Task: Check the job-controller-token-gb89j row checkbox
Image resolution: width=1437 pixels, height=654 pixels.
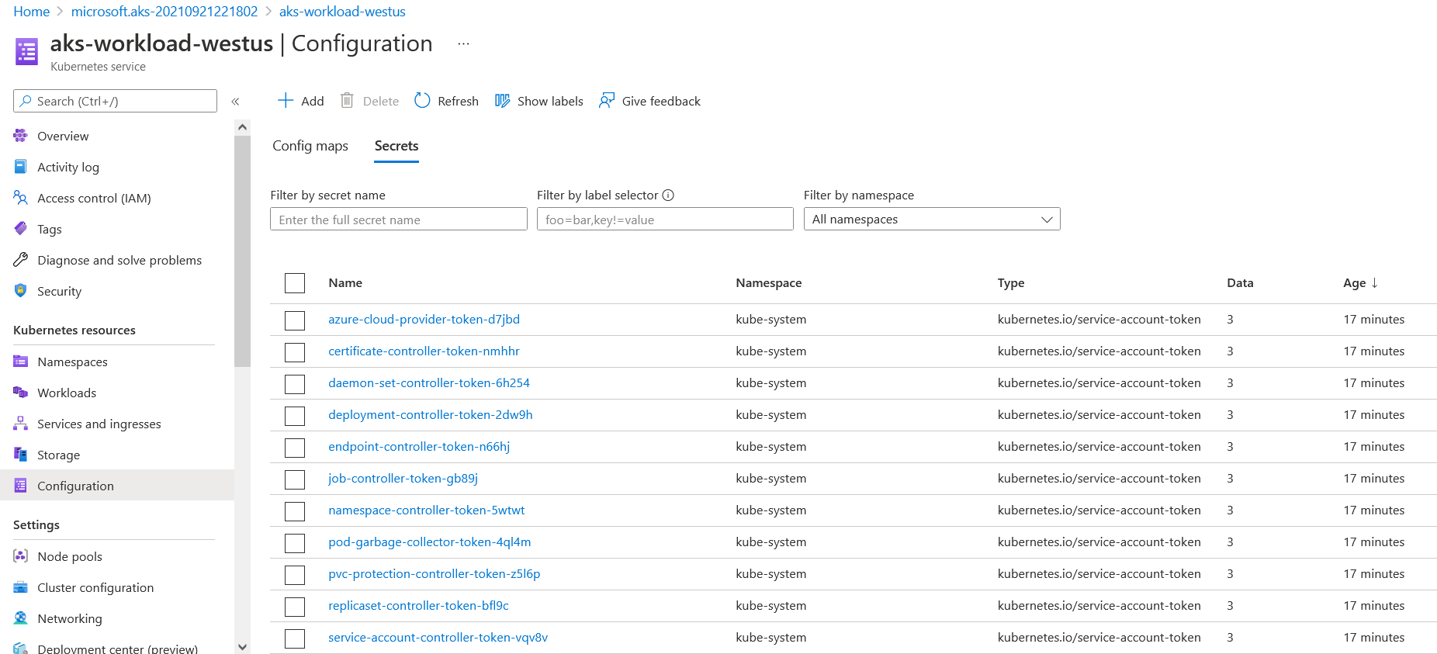Action: pyautogui.click(x=295, y=479)
